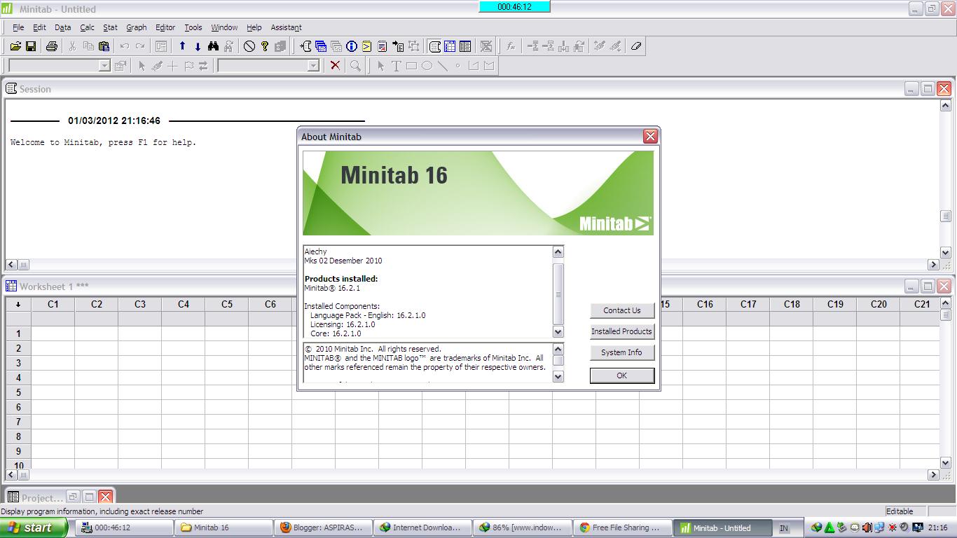Click the red X delete icon

point(335,65)
